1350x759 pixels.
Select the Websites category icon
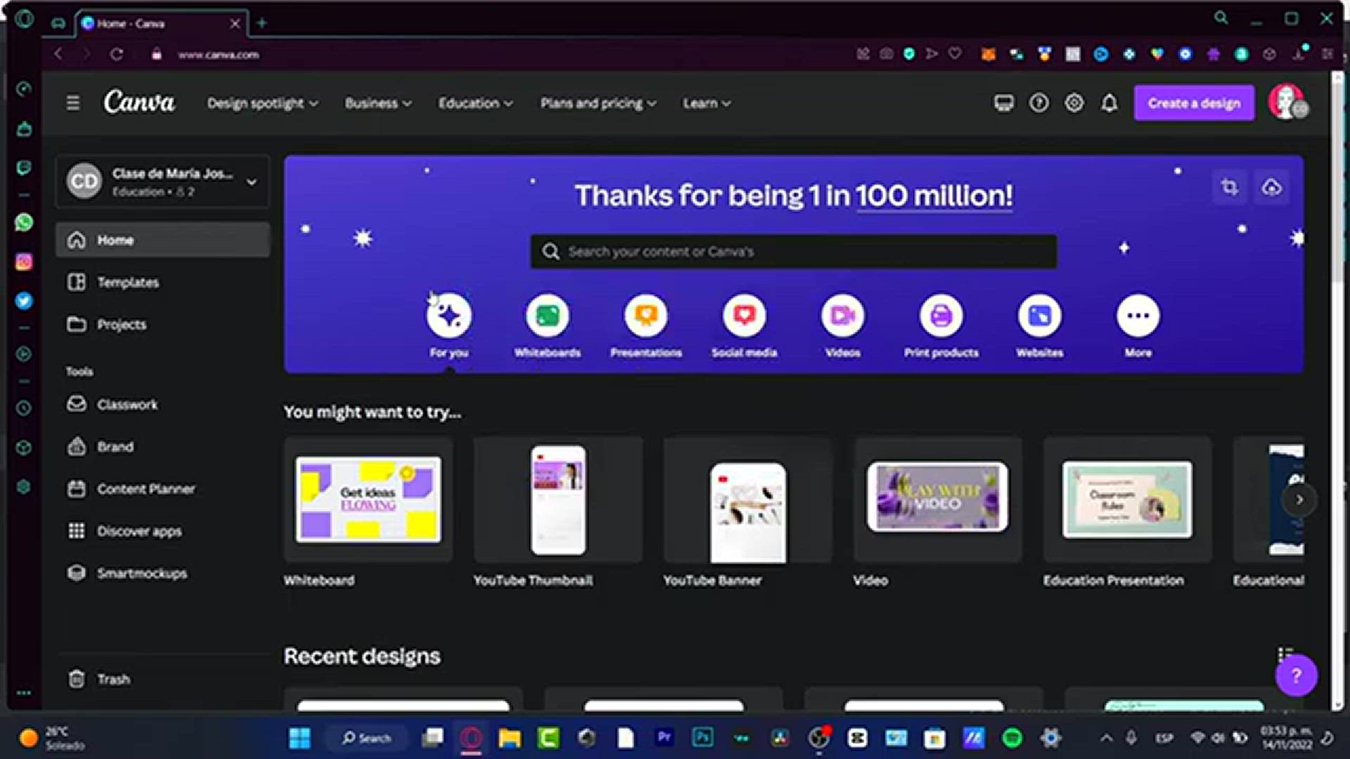1039,316
